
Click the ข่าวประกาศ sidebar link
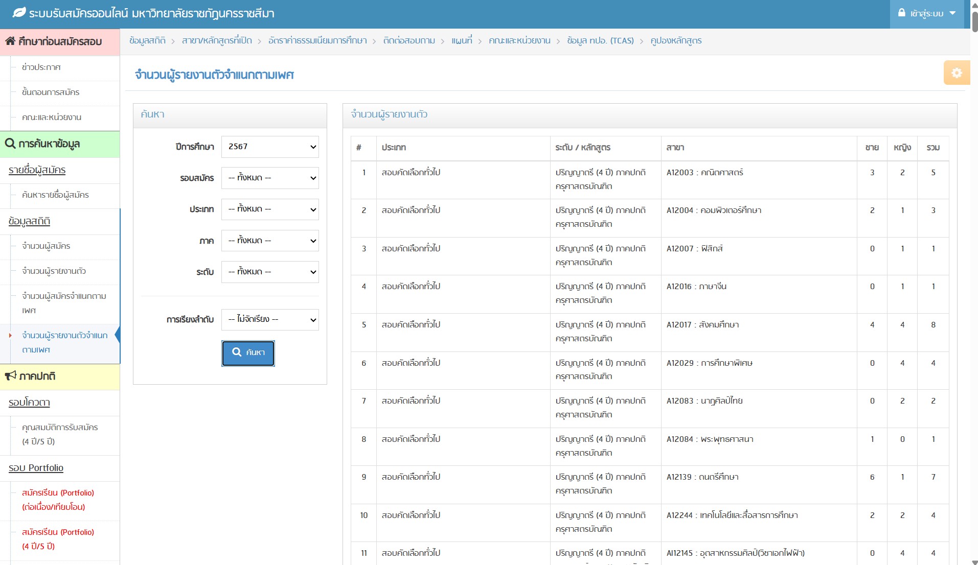pyautogui.click(x=41, y=67)
